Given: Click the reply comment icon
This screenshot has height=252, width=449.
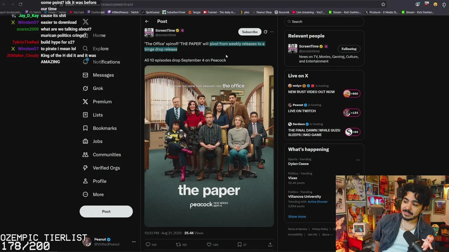Looking at the screenshot, I should click(148, 245).
